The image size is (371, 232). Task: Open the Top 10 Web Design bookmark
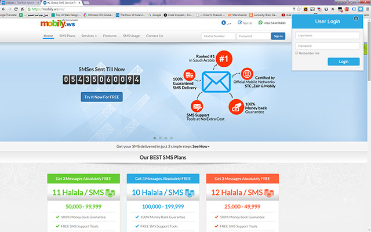(x=66, y=15)
